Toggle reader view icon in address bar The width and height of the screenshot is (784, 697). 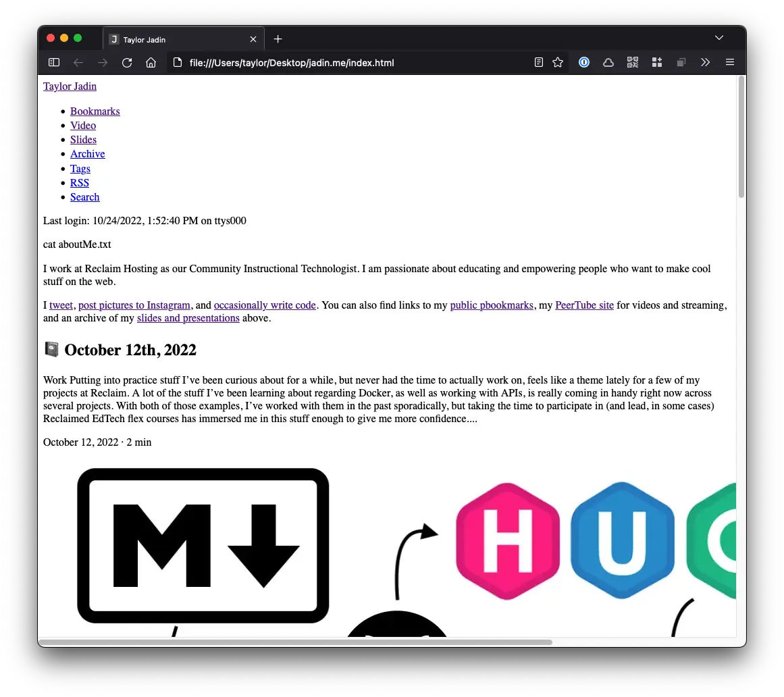(538, 63)
